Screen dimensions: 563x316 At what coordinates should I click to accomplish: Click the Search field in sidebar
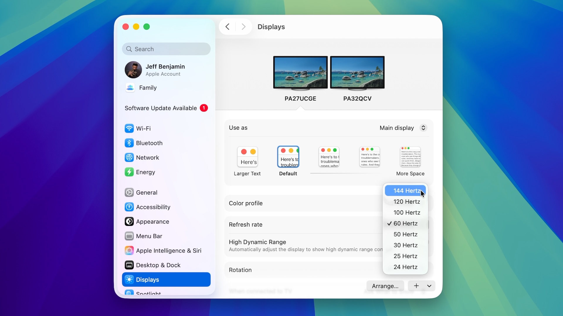pyautogui.click(x=166, y=49)
